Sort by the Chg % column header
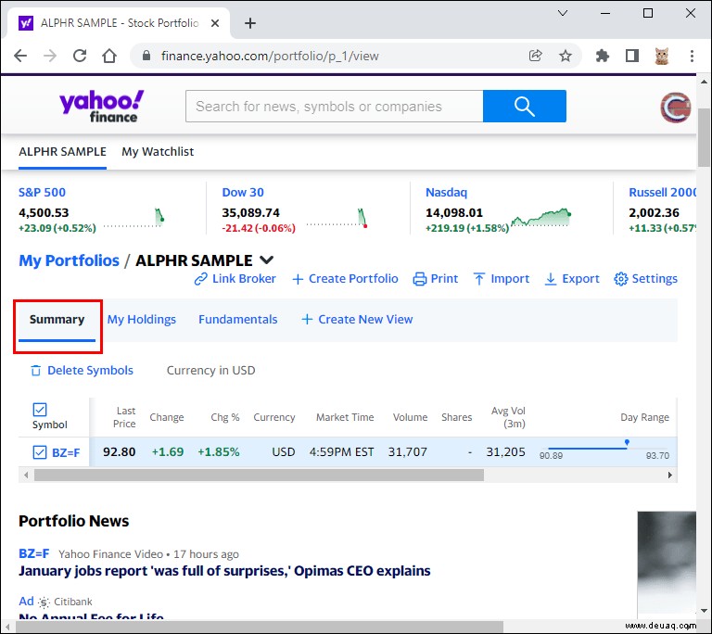The image size is (712, 634). pos(224,417)
